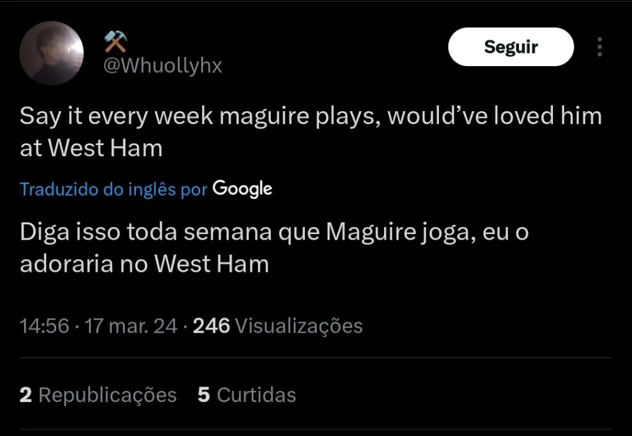Click the word 'Republicações'
This screenshot has height=436, width=632.
coord(107,395)
